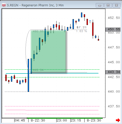Click the 450.55 label inside green box
Viewport: 122px width, 124px height.
[38, 31]
